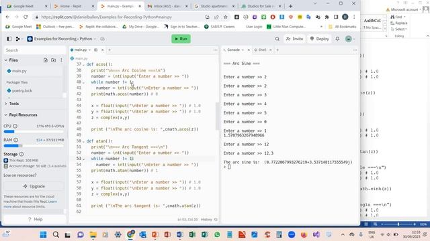Image resolution: width=430 pixels, height=241 pixels.
Task: Expand the Tools section
Action: click(x=11, y=104)
